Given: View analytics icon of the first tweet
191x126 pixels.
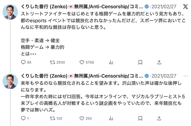Looking at the screenshot, I should (x=111, y=62).
